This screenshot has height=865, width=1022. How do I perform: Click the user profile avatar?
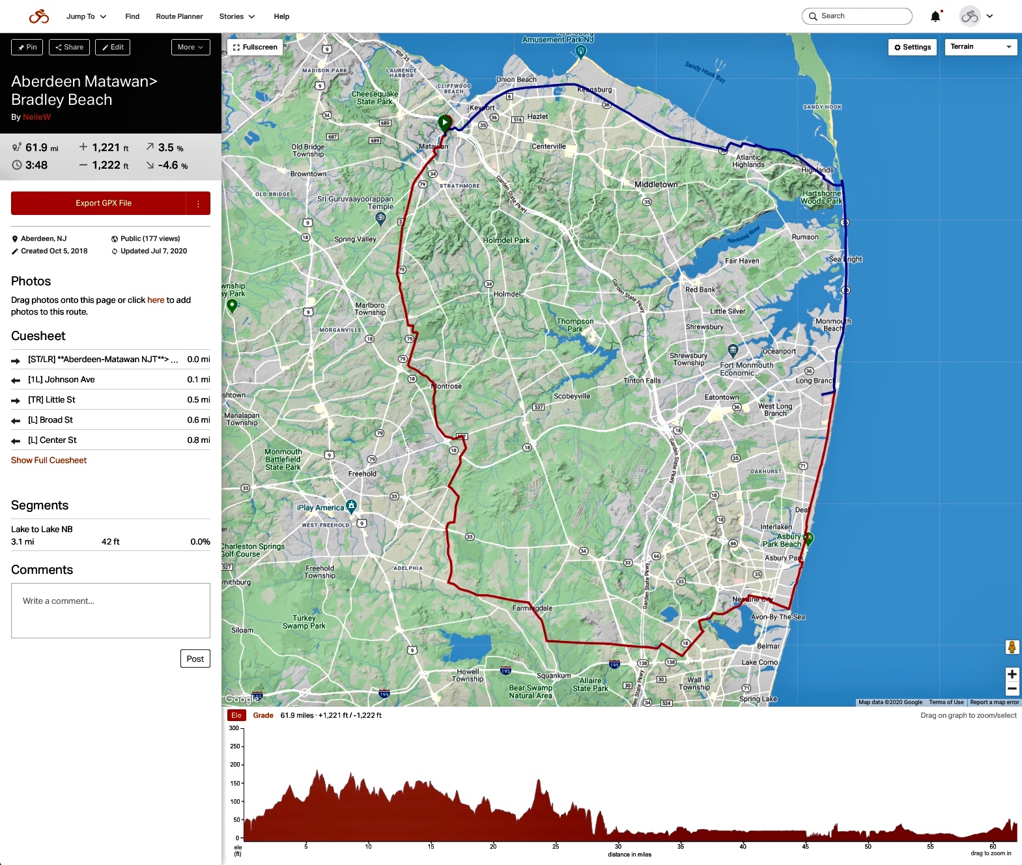pos(969,16)
